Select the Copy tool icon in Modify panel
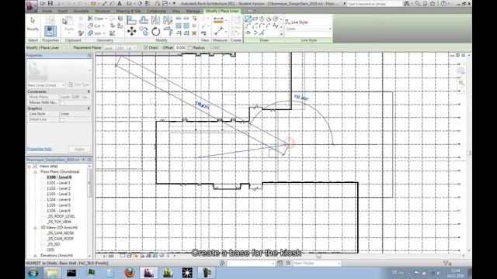Screen dimensions: 497x279 coord(144,31)
